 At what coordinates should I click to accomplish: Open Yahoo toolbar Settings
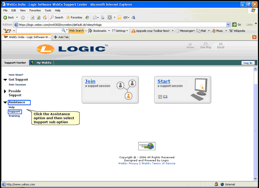point(120,31)
